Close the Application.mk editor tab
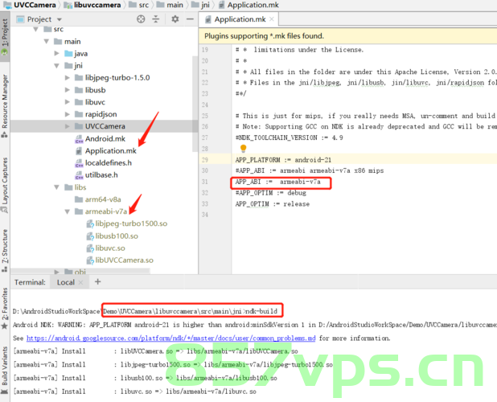Viewport: 497px width, 402px height. [272, 19]
